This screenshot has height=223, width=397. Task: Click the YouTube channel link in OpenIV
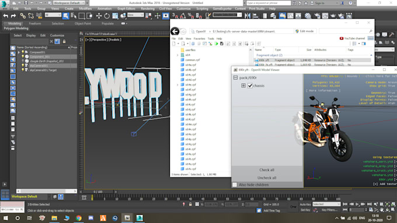[x=352, y=38]
